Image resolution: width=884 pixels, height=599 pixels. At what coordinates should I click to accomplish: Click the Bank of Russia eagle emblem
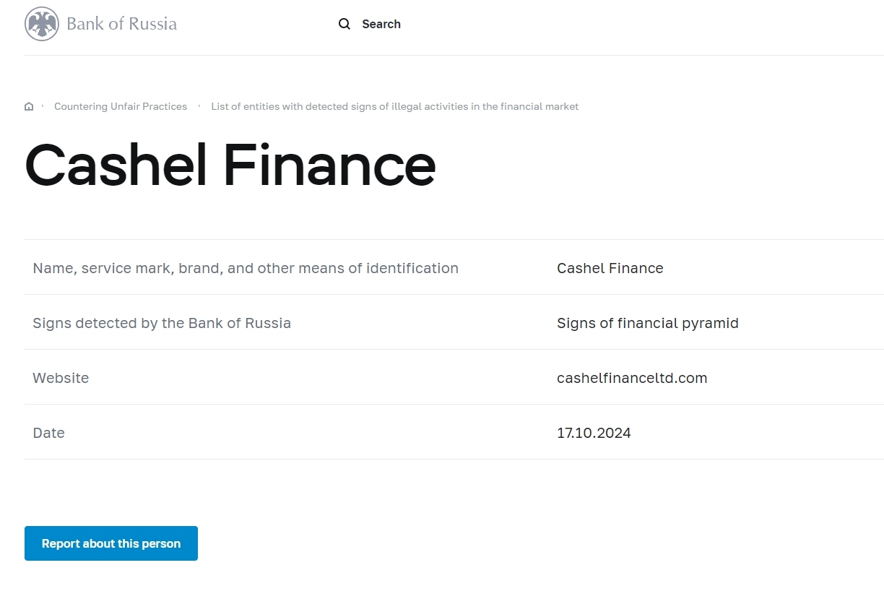pyautogui.click(x=41, y=24)
